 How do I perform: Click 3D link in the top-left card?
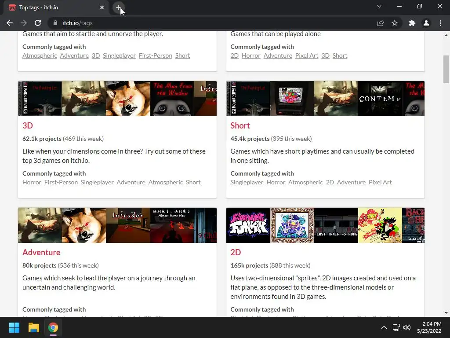[95, 55]
